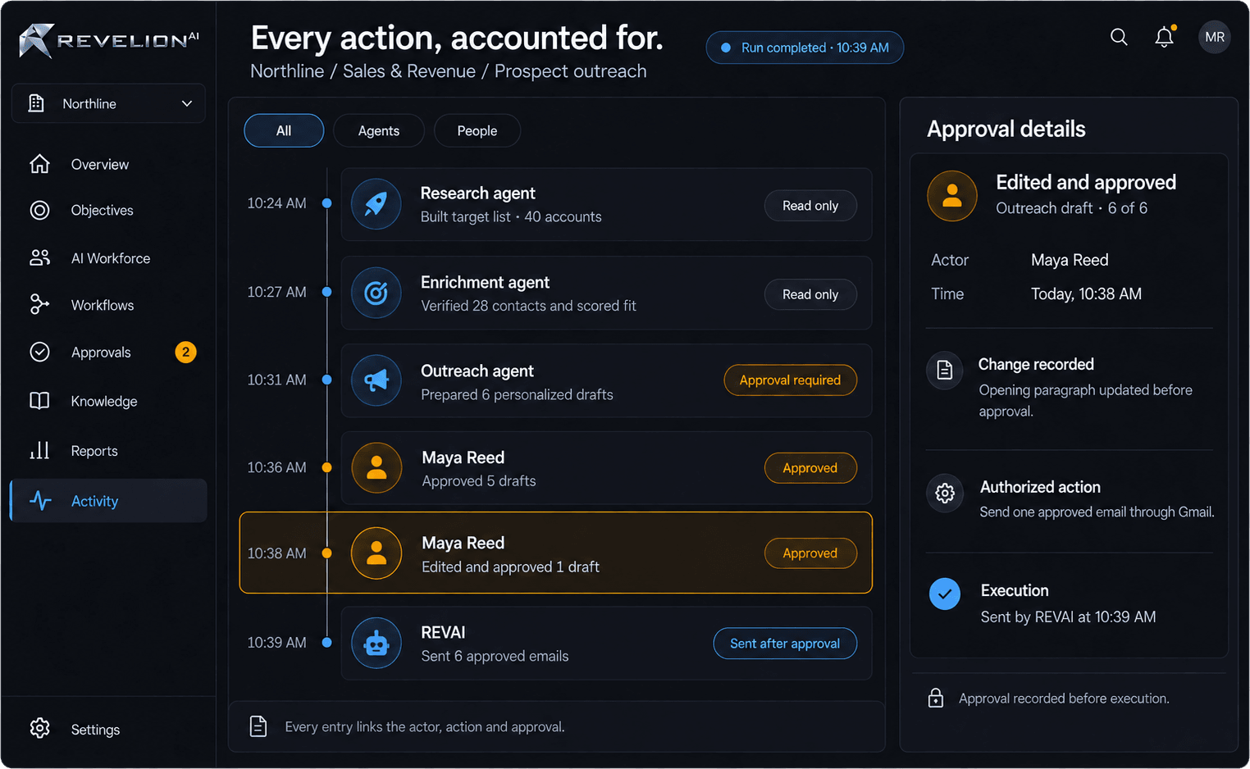Image resolution: width=1250 pixels, height=769 pixels.
Task: Click Maya Reed's avatar in 10:36 AM row
Action: pyautogui.click(x=376, y=468)
